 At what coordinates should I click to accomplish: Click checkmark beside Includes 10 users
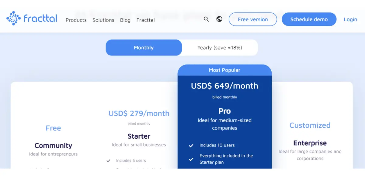pyautogui.click(x=191, y=146)
